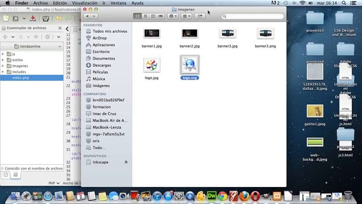Select banner3.png file

pyautogui.click(x=265, y=33)
